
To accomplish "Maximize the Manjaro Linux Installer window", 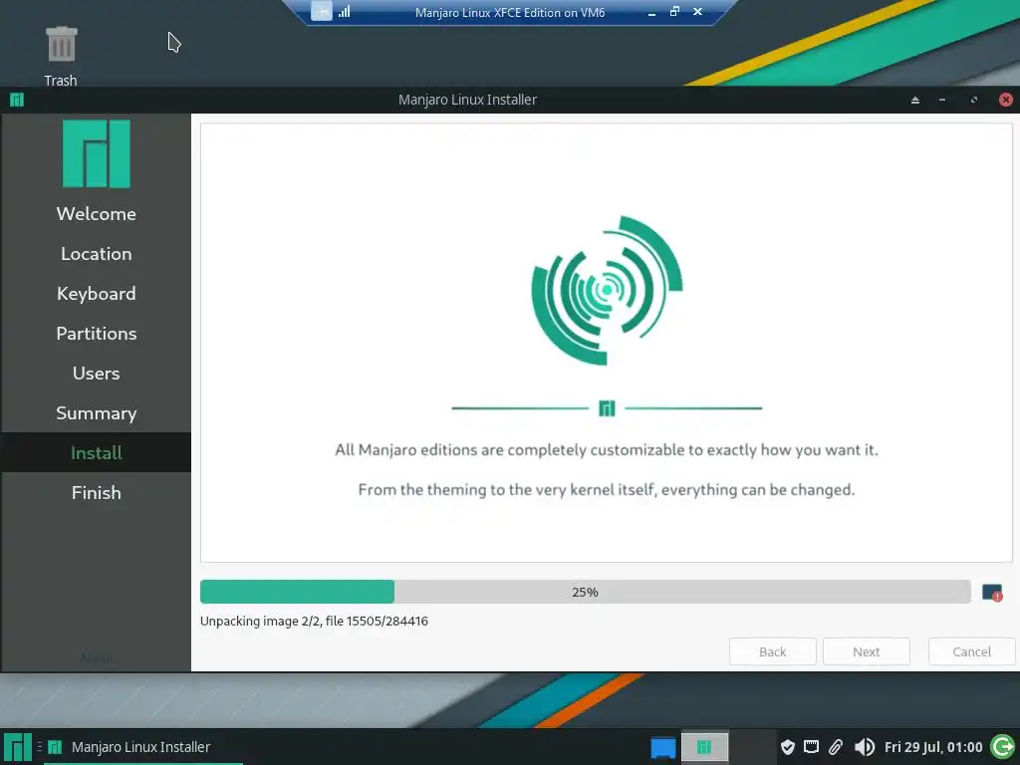I will 974,100.
